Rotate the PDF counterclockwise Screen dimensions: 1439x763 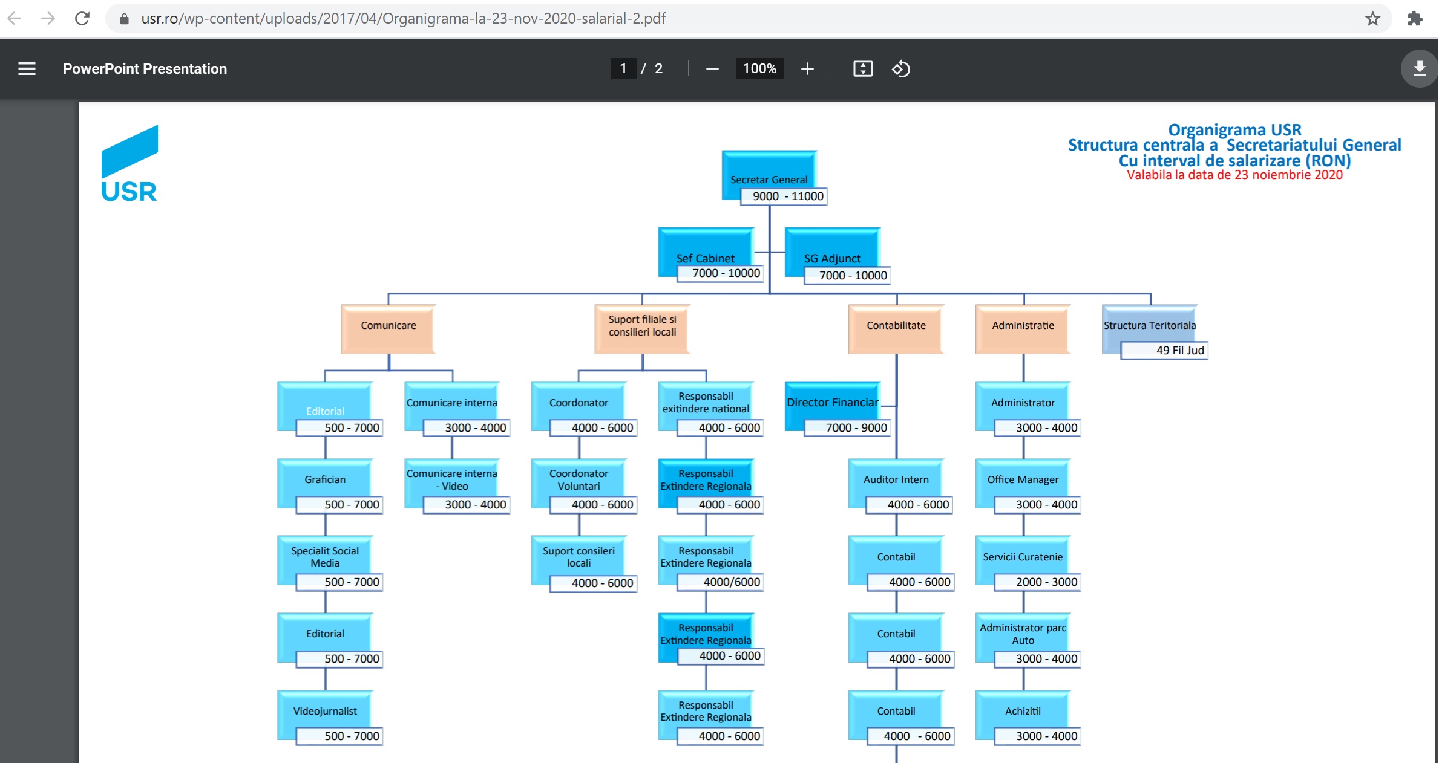coord(901,69)
